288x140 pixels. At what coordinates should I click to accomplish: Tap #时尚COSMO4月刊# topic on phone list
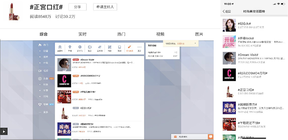click(253, 73)
